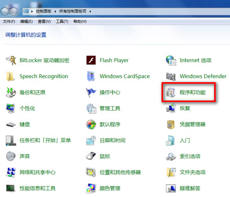Click the 文件夹选项 folder icon
This screenshot has width=230, height=197.
tap(171, 173)
